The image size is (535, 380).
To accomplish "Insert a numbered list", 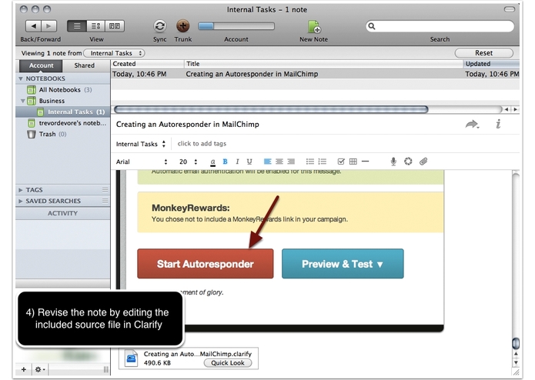I will tap(322, 162).
